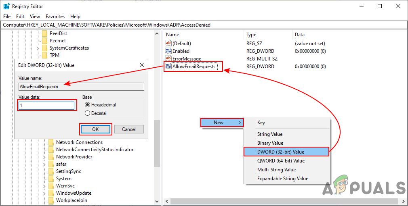Click the System folder icon
Image resolution: width=408 pixels, height=206 pixels.
tap(51, 179)
